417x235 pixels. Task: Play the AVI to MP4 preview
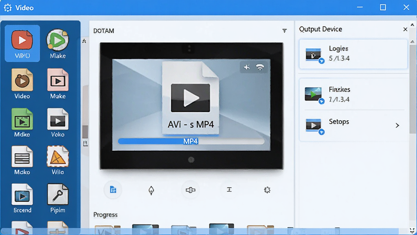[191, 98]
